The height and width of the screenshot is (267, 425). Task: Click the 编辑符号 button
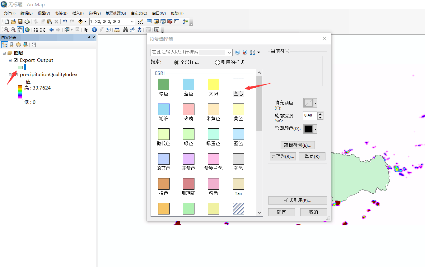coord(297,145)
